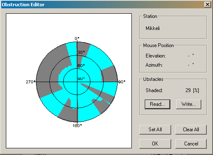
Task: Click the 0° azimuth label above the plot
Action: pos(77,38)
